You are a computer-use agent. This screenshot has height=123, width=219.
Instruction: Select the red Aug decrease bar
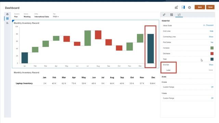[98, 35]
